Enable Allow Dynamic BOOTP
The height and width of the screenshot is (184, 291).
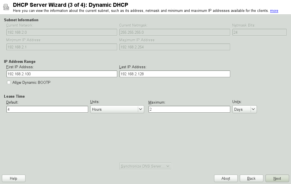point(8,82)
